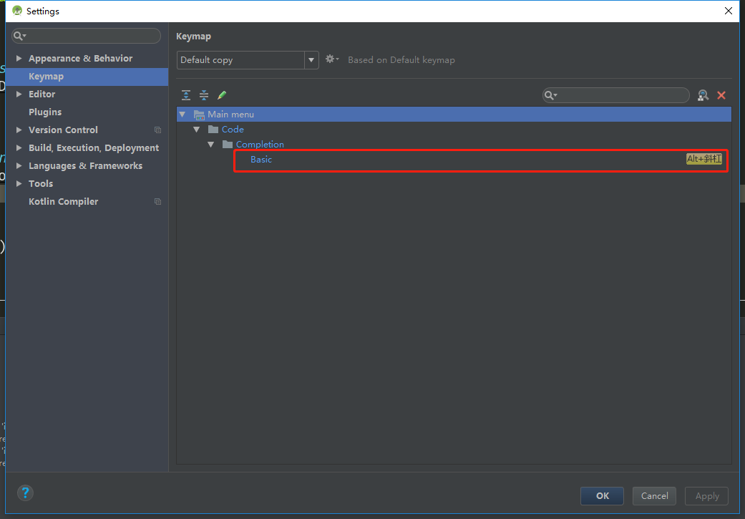Focus the keymap action search field

click(x=621, y=95)
